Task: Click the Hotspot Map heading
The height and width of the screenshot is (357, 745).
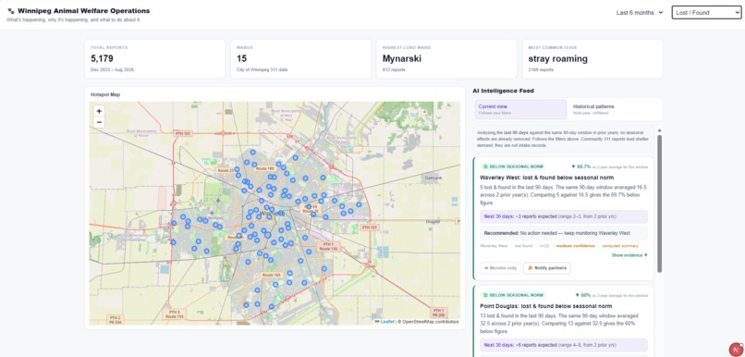Action: coord(105,94)
